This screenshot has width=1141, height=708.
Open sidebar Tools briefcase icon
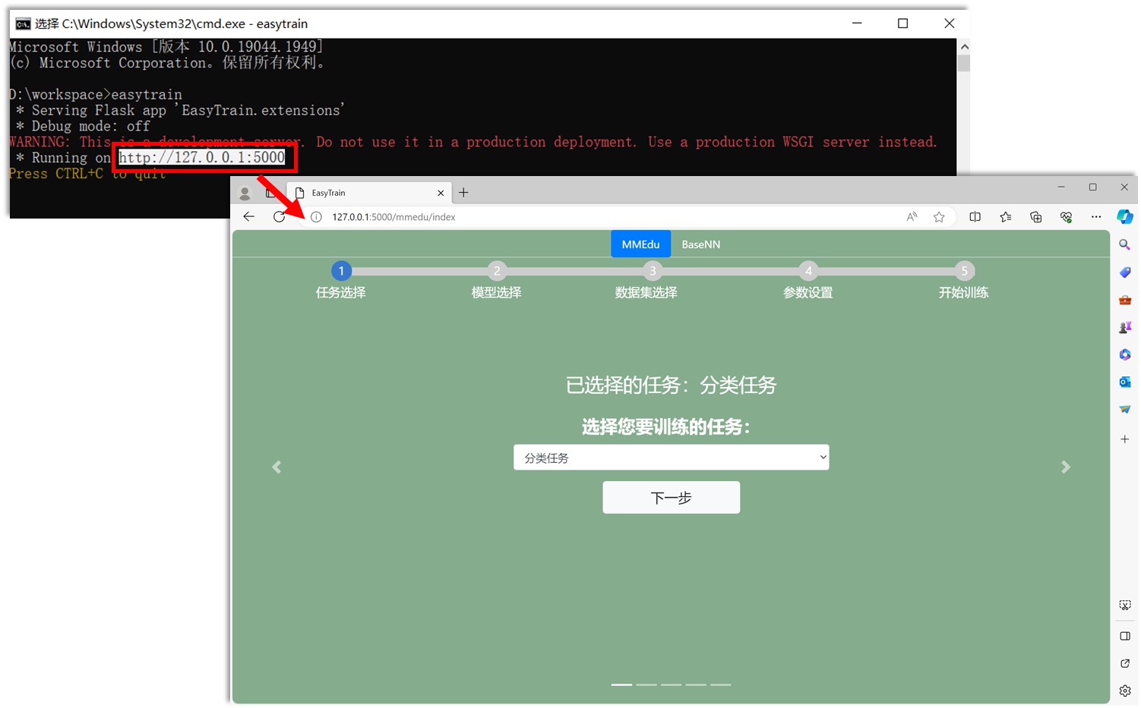point(1124,300)
